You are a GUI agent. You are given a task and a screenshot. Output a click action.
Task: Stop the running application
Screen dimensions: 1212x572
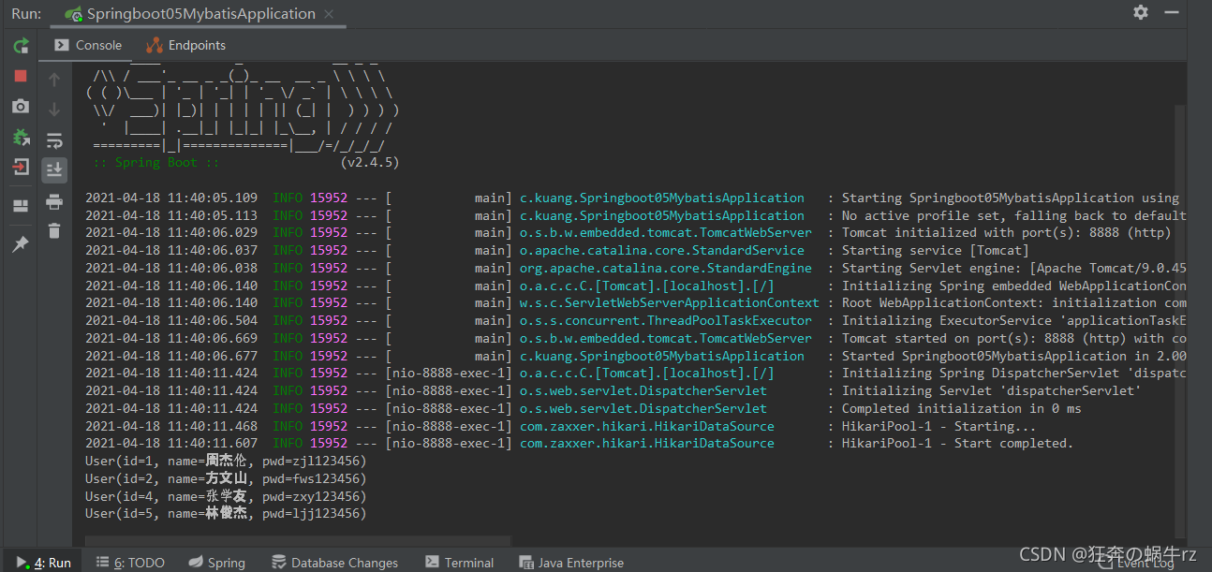21,76
